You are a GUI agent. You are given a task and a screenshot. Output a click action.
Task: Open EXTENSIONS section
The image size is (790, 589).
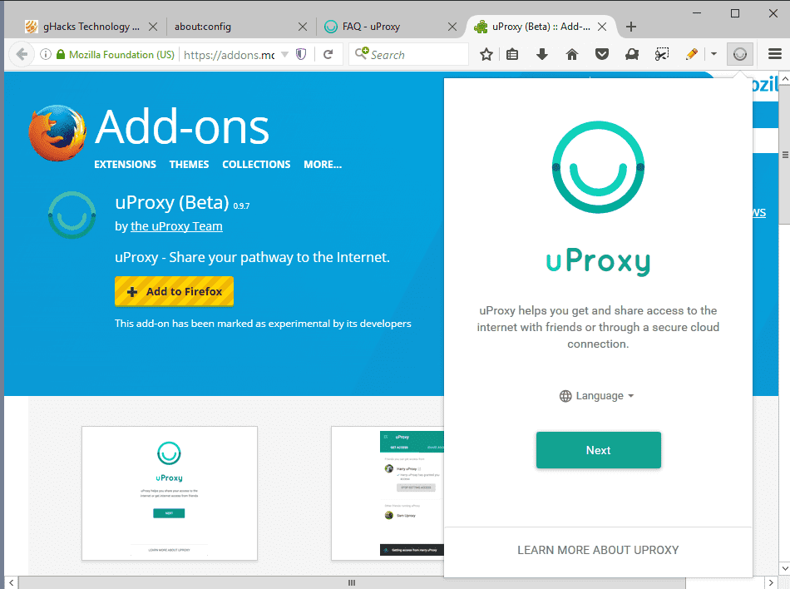[x=125, y=164]
